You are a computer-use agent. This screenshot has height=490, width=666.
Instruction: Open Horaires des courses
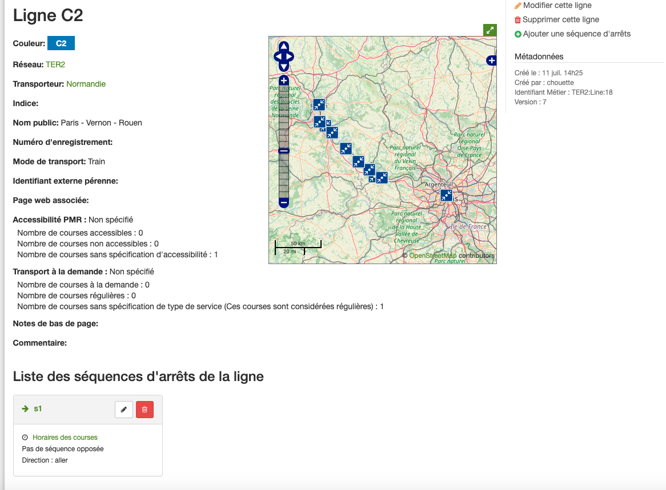pos(65,438)
